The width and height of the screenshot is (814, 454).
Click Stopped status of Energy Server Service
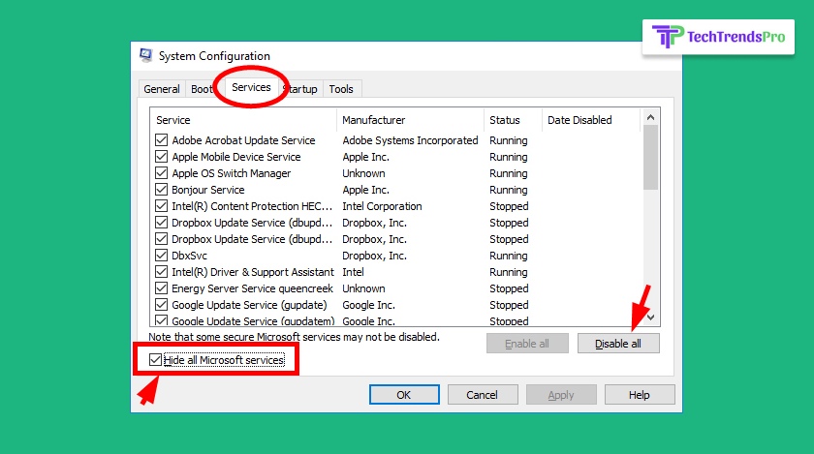tap(509, 288)
